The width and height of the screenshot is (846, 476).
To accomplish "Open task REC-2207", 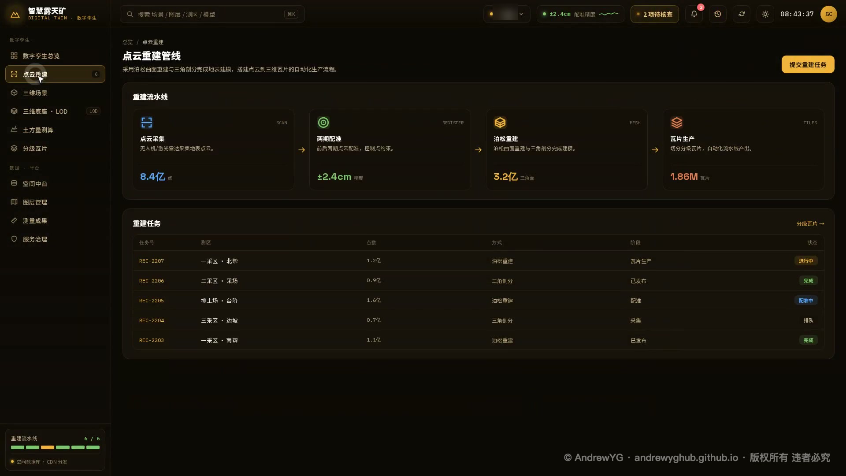I will pyautogui.click(x=152, y=261).
